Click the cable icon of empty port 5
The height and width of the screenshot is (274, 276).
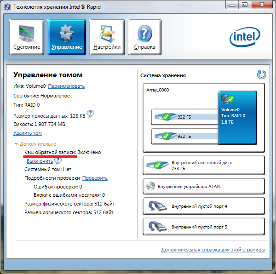click(157, 227)
